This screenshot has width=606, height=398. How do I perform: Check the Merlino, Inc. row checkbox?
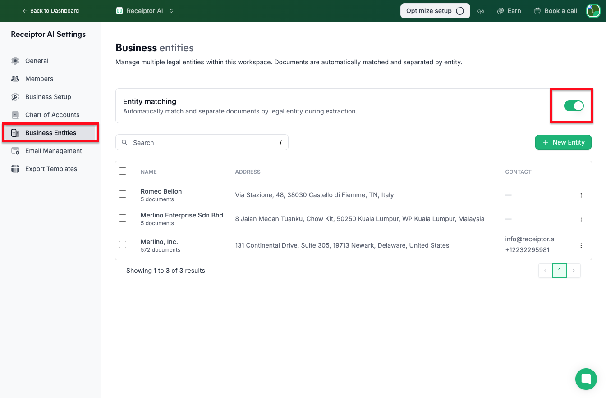(123, 244)
